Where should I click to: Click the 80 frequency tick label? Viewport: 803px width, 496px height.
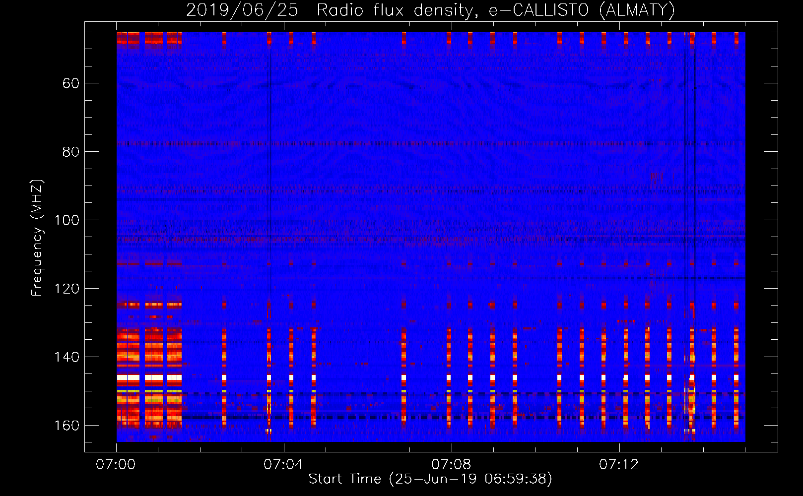(x=71, y=152)
